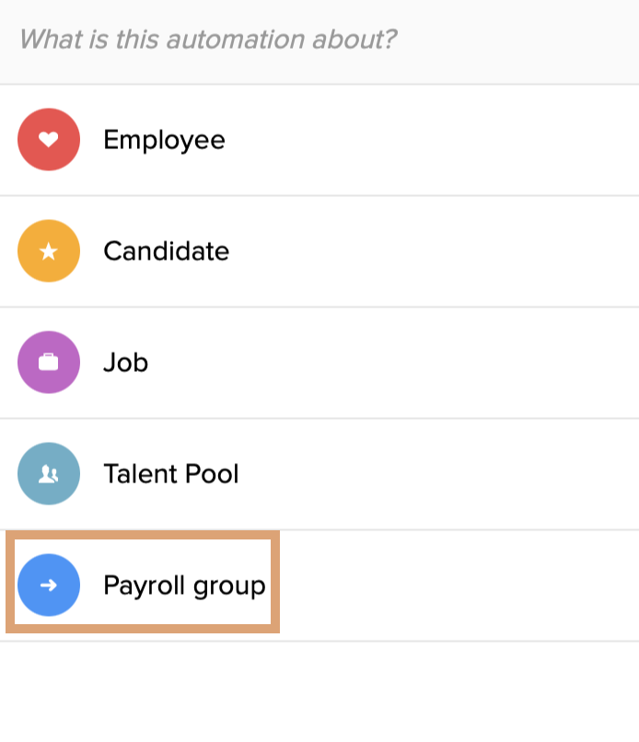Image resolution: width=639 pixels, height=742 pixels.
Task: Select the Talent Pool people icon
Action: [48, 473]
